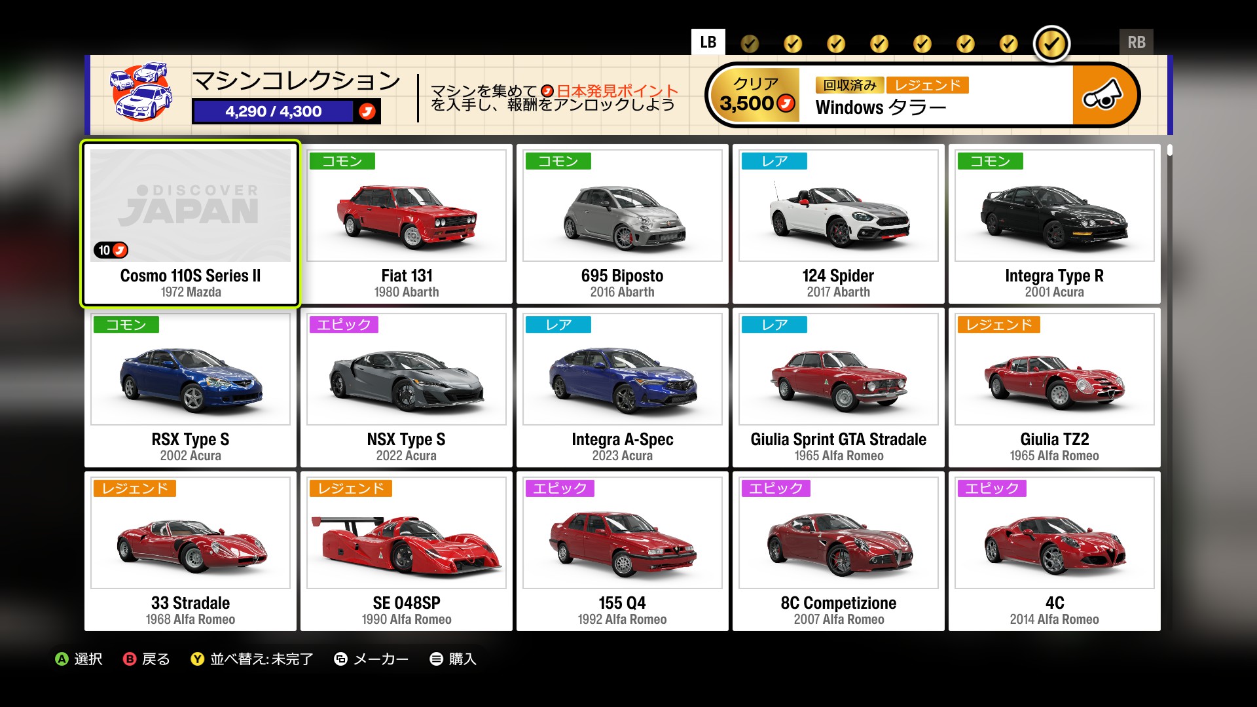Select the 33 Stradale car thumbnail
The height and width of the screenshot is (707, 1257).
(x=191, y=533)
